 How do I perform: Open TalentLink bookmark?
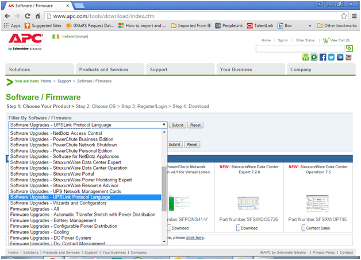pos(260,25)
